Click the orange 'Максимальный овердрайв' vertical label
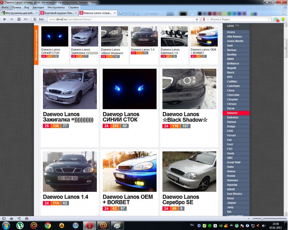The height and width of the screenshot is (230, 288). click(x=36, y=45)
